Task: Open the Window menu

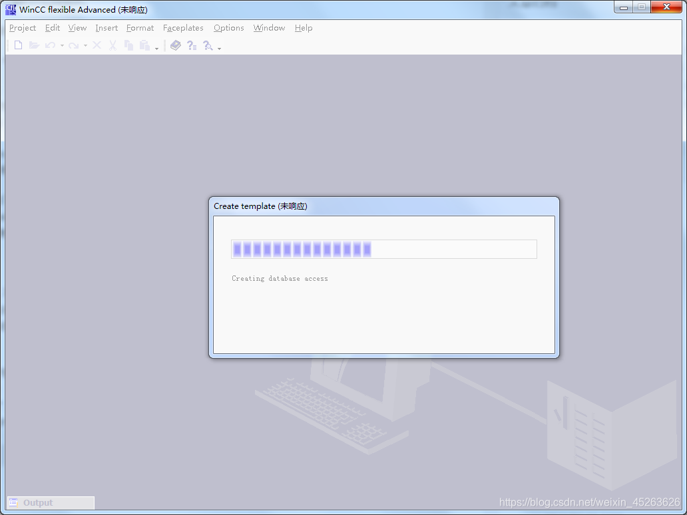Action: 269,28
